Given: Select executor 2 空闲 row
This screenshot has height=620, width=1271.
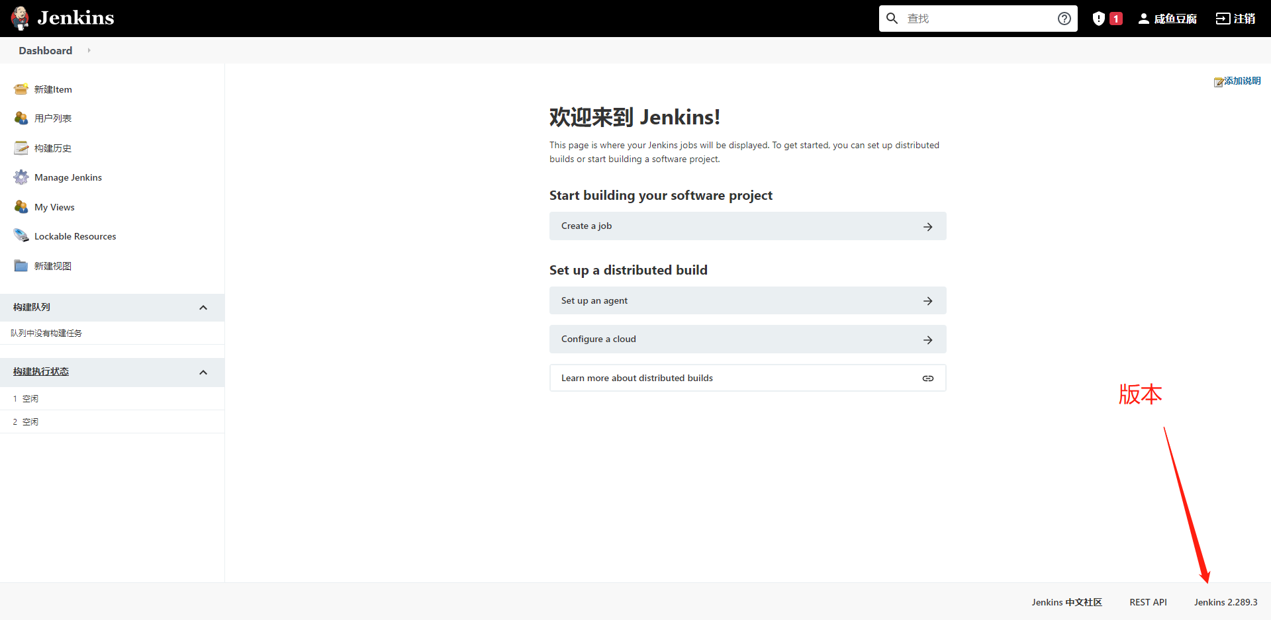Looking at the screenshot, I should (x=112, y=421).
